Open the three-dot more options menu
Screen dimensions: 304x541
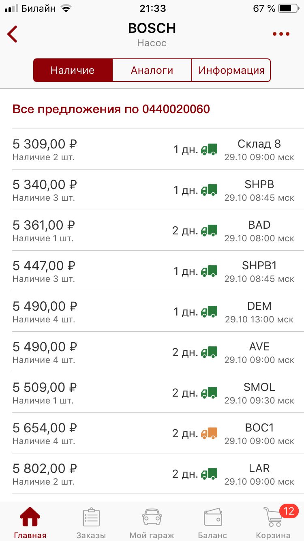[x=281, y=34]
